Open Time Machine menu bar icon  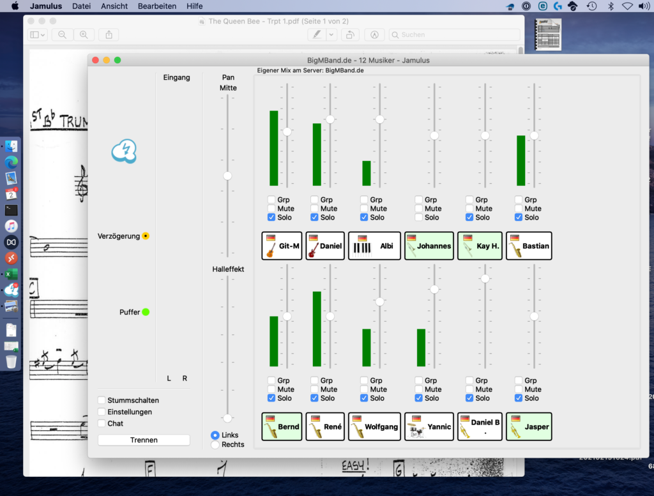(591, 6)
